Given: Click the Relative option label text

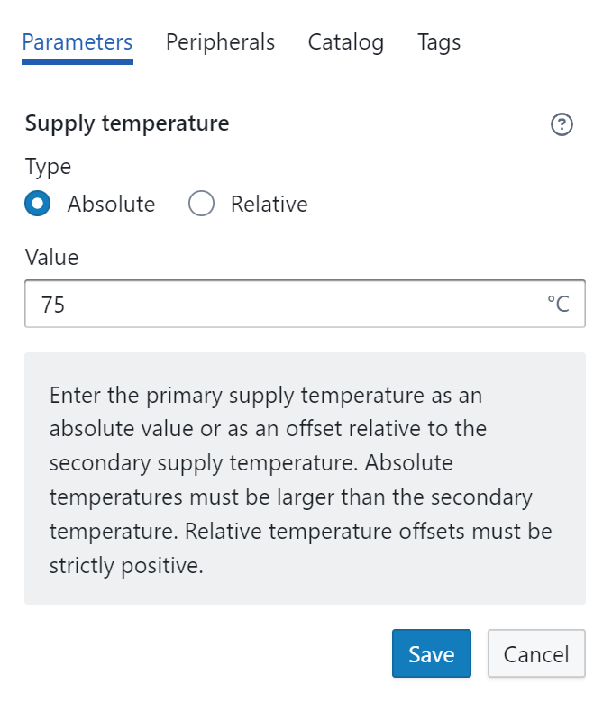Looking at the screenshot, I should pyautogui.click(x=269, y=205).
